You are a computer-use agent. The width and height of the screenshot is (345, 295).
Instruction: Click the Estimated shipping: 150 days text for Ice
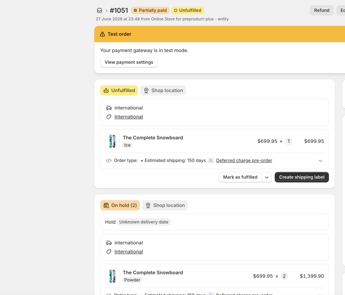[175, 161]
